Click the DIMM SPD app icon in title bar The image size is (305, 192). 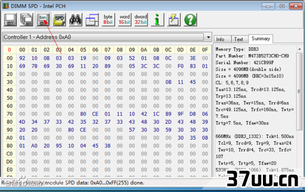(x=6, y=6)
